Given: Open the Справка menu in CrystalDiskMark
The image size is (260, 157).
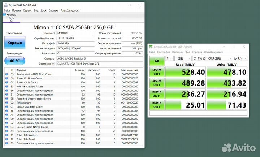Looking at the screenshot, I should 197,52.
